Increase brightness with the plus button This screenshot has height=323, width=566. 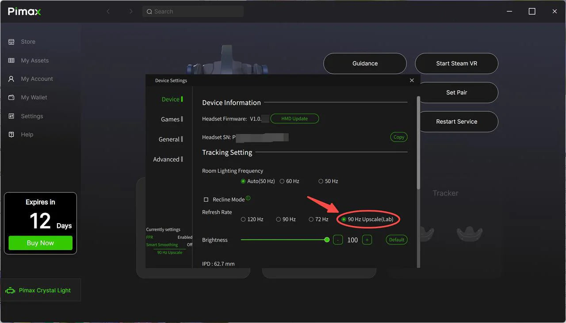click(367, 240)
